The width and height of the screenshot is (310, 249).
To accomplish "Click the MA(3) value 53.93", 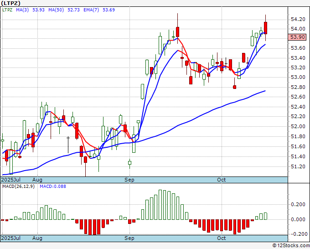I will [39, 10].
